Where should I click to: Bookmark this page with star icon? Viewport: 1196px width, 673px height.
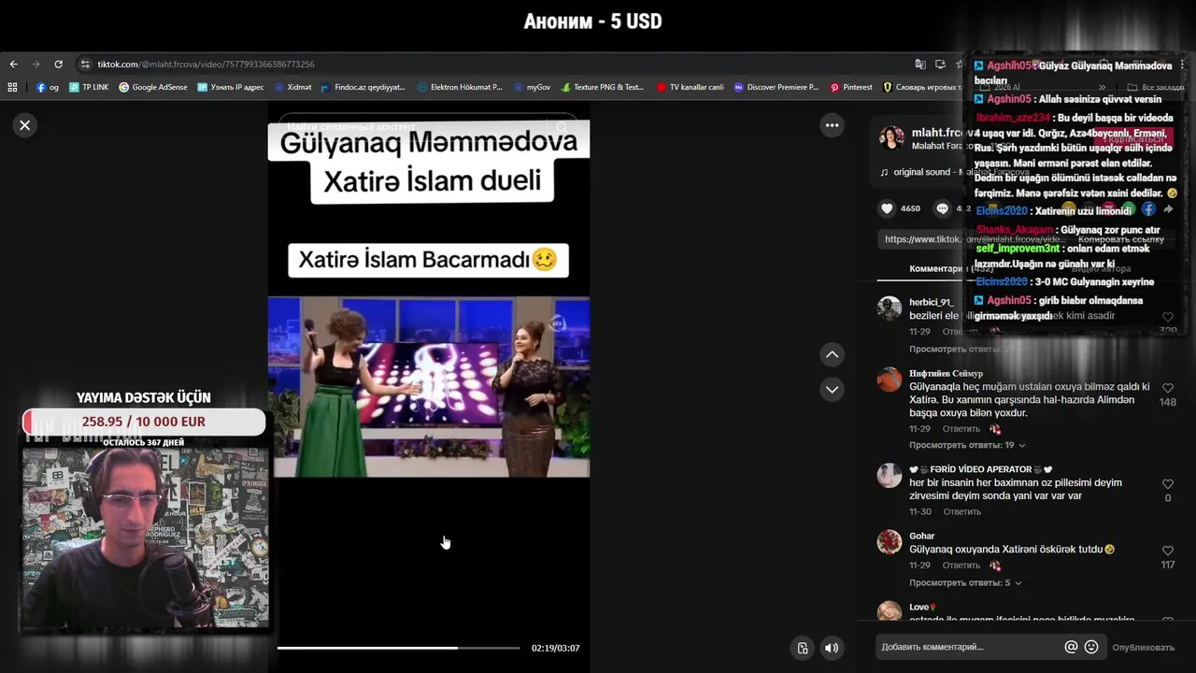960,64
